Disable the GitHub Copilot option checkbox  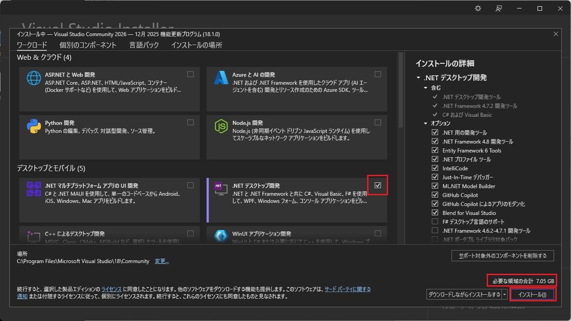pos(435,195)
